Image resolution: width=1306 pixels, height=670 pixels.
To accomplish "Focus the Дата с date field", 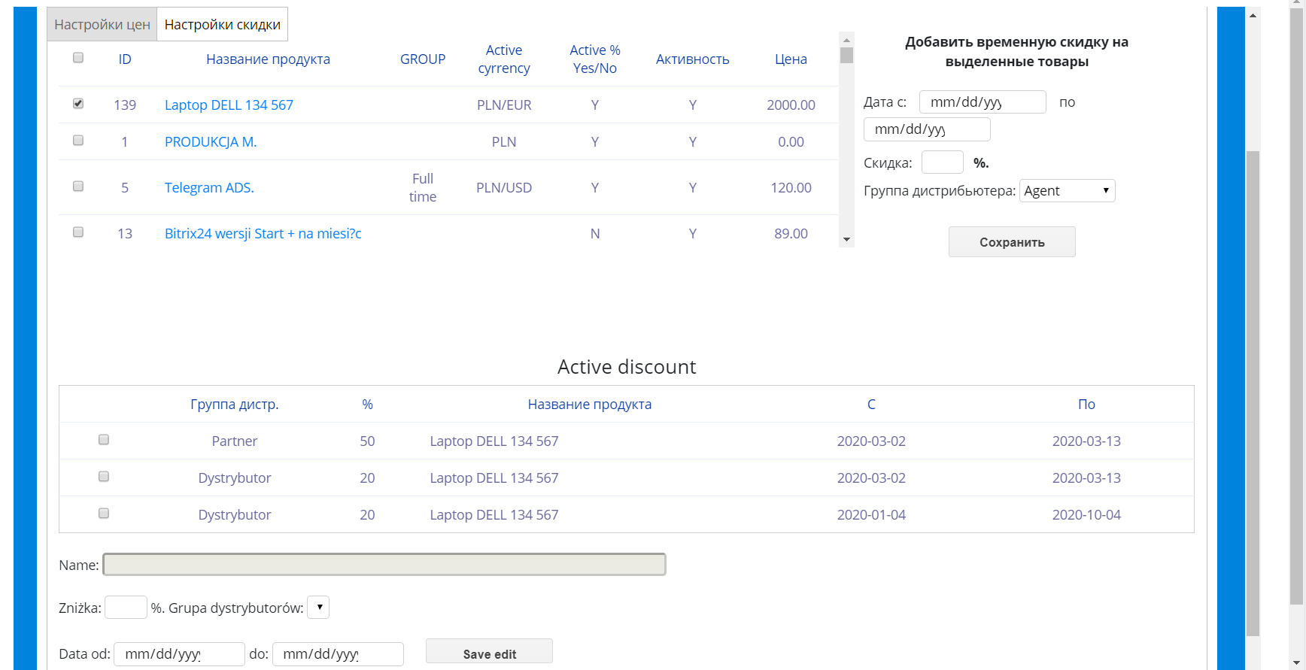I will [x=983, y=102].
